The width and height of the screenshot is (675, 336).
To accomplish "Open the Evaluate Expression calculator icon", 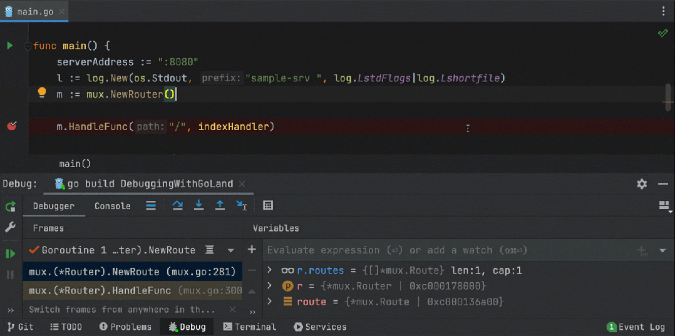I will 268,205.
